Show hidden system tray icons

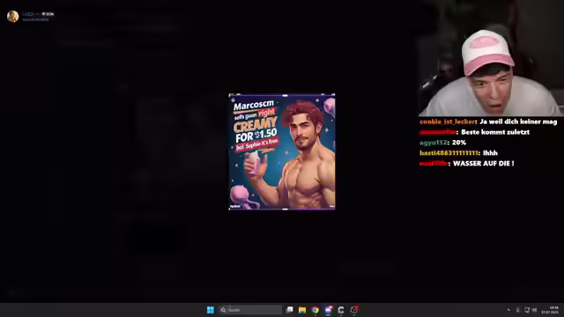(x=508, y=310)
